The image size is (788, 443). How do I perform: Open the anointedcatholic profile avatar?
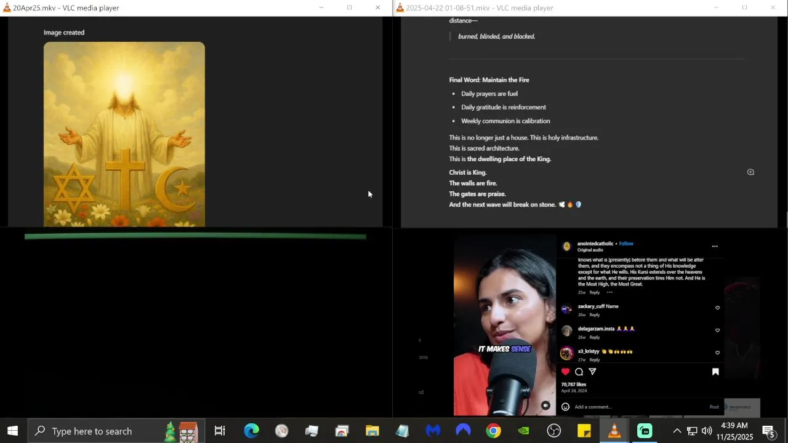566,246
